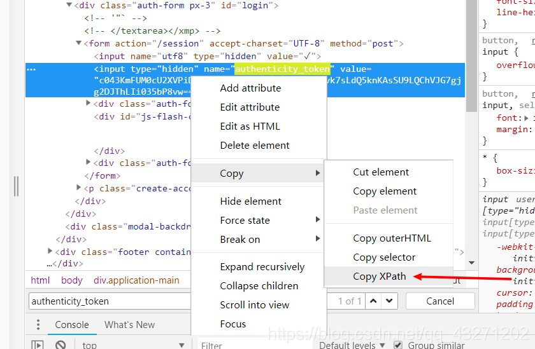
Task: Select html in the breadcrumb bar
Action: pyautogui.click(x=40, y=280)
